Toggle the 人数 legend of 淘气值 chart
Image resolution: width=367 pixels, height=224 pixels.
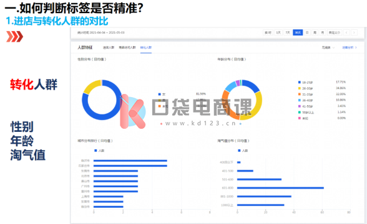point(243,151)
